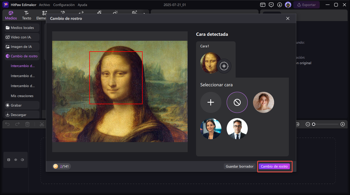Click the timeline zoom out minus icon
Image resolution: width=350 pixels, height=195 pixels.
tap(308, 124)
